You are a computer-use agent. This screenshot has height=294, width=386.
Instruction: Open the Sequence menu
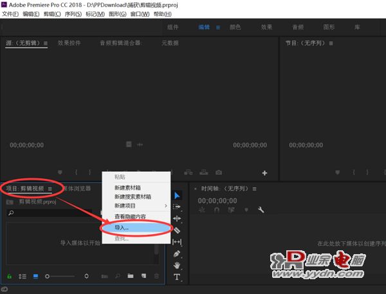pyautogui.click(x=73, y=14)
